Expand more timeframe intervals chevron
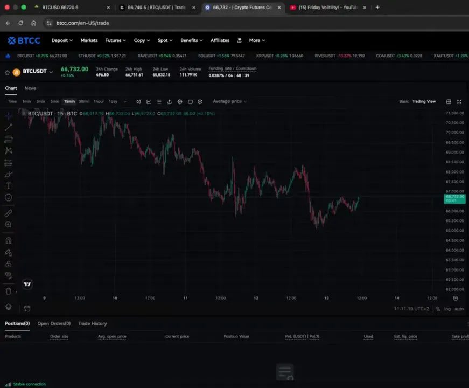Image resolution: width=469 pixels, height=388 pixels. click(x=125, y=101)
